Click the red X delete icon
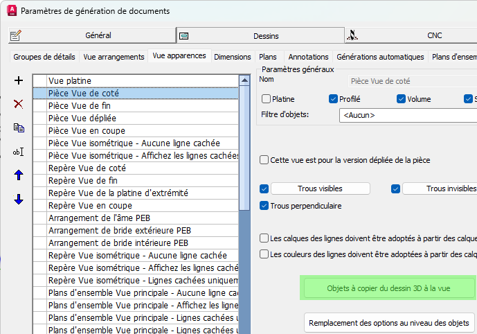This screenshot has height=334, width=477. (x=19, y=104)
